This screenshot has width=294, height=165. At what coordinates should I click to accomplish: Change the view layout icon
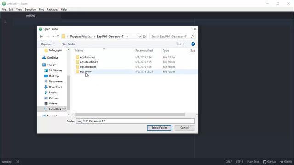click(179, 44)
